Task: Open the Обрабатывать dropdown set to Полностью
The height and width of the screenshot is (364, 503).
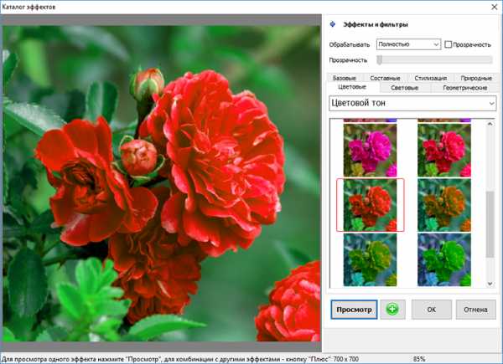Action: (x=408, y=44)
